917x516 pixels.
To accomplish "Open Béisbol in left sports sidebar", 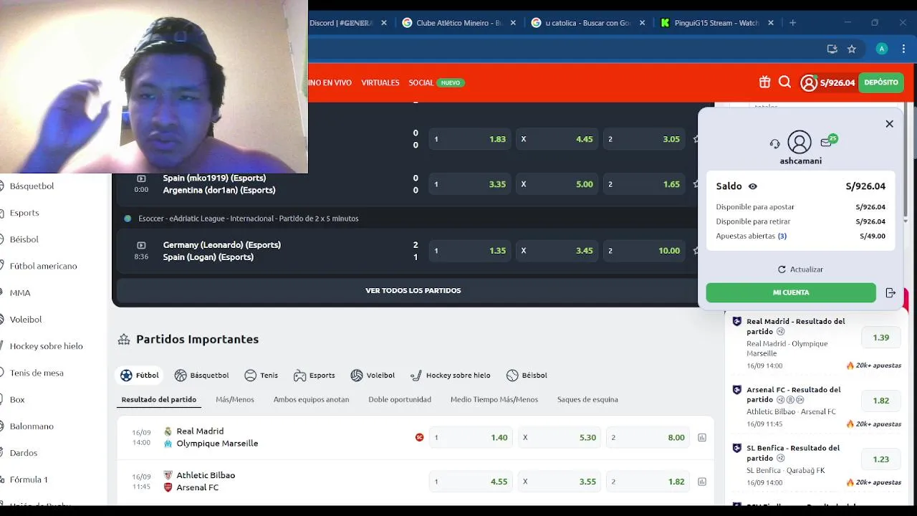I will (x=24, y=239).
